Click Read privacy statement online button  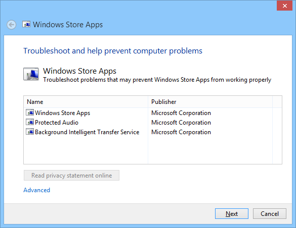tap(71, 176)
